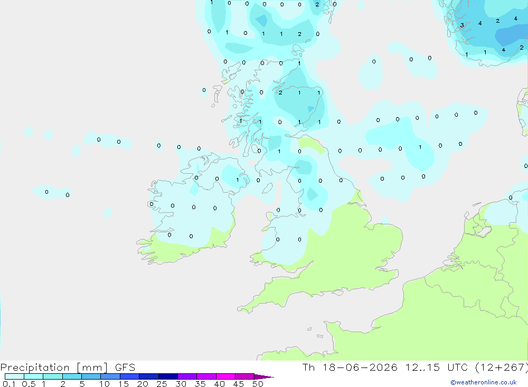This screenshot has width=528, height=387.
Task: Click the 'Th 18-06-2026' date text
Action: 350,367
